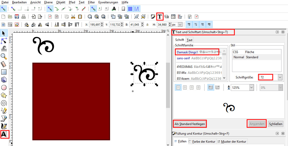288x146 pixels.
Task: Open the 125% line spacing dropdown
Action: (252, 87)
